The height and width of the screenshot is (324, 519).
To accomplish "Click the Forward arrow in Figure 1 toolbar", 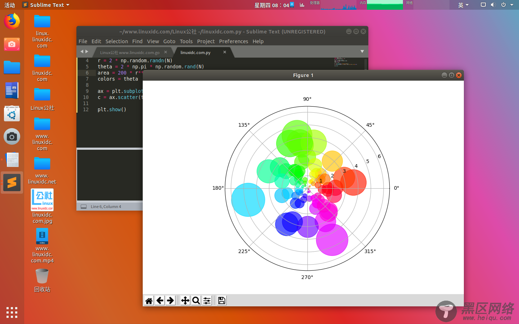I will (x=170, y=300).
